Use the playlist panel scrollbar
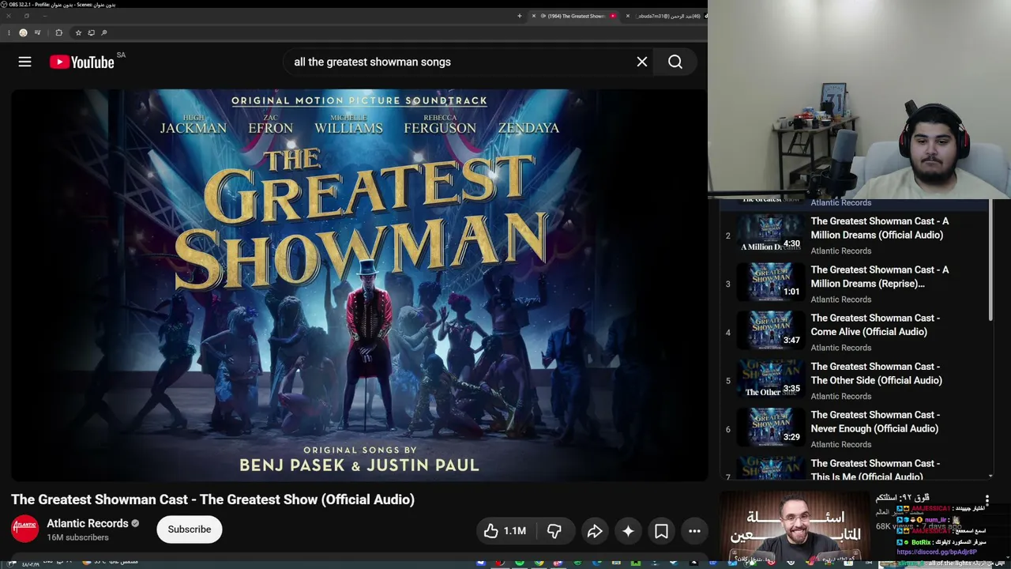The image size is (1011, 569). [x=990, y=261]
